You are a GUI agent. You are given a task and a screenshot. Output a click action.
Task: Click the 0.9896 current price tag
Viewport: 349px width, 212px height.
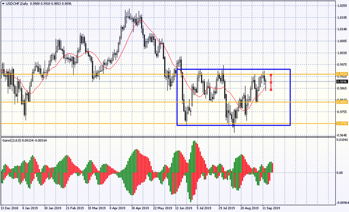(342, 82)
